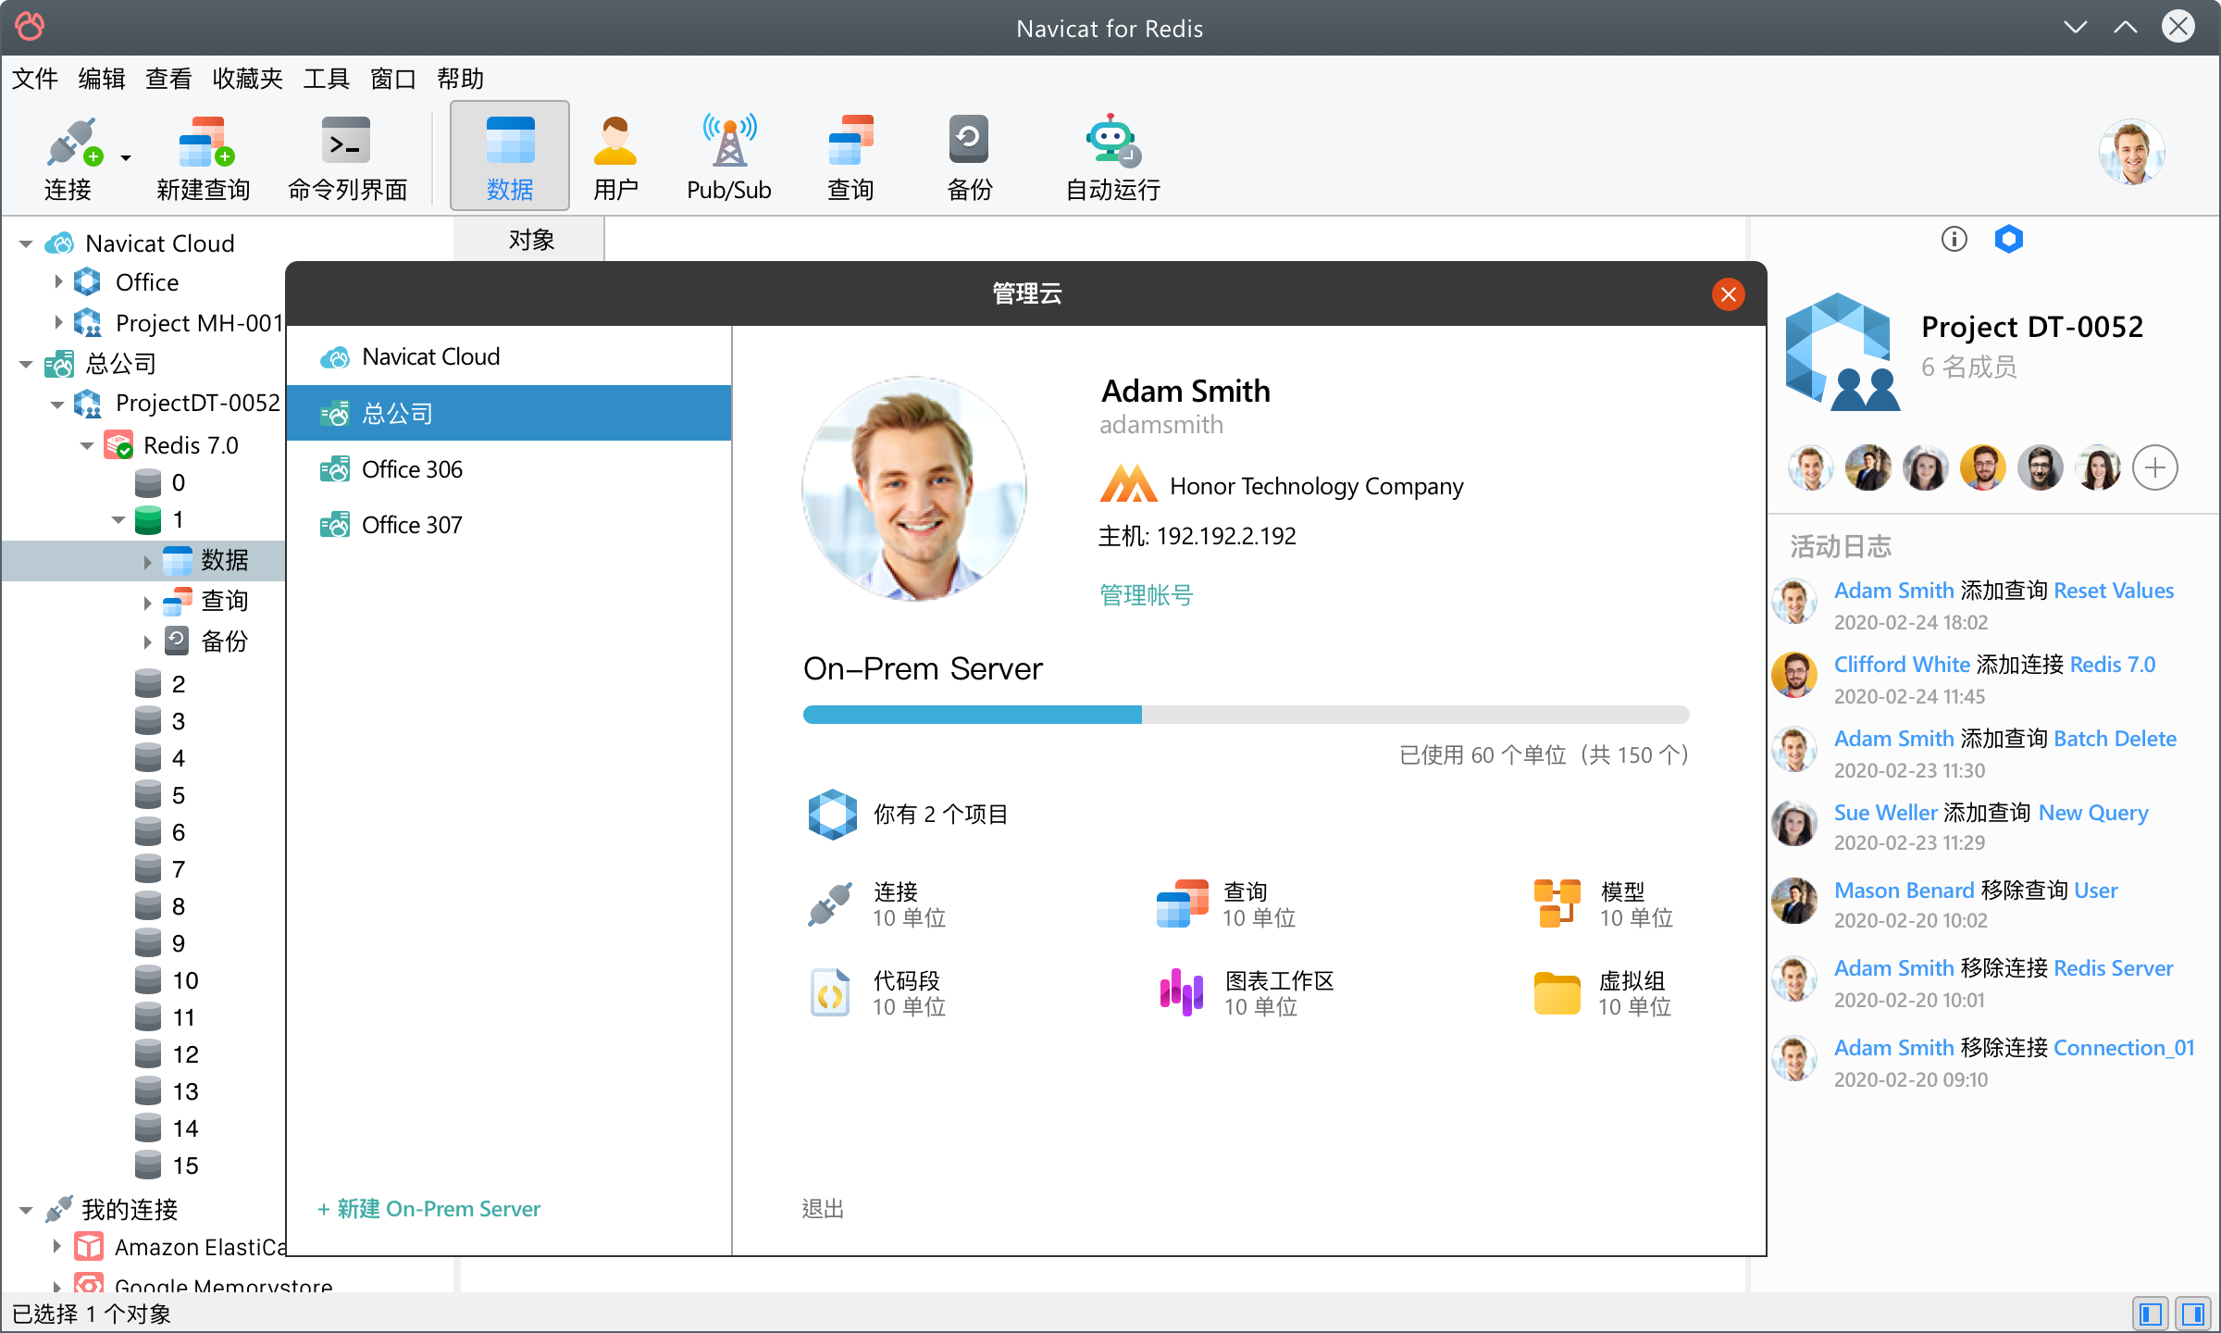Collapse the Navicat Cloud tree node

coord(26,244)
